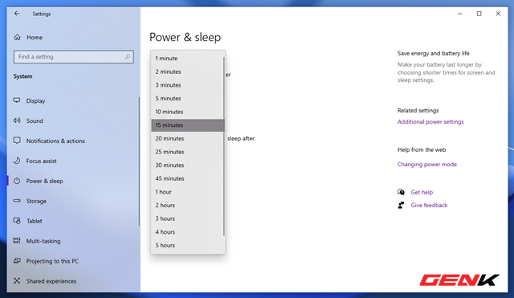
Task: Pick 25 minutes from dropdown
Action: coord(187,152)
